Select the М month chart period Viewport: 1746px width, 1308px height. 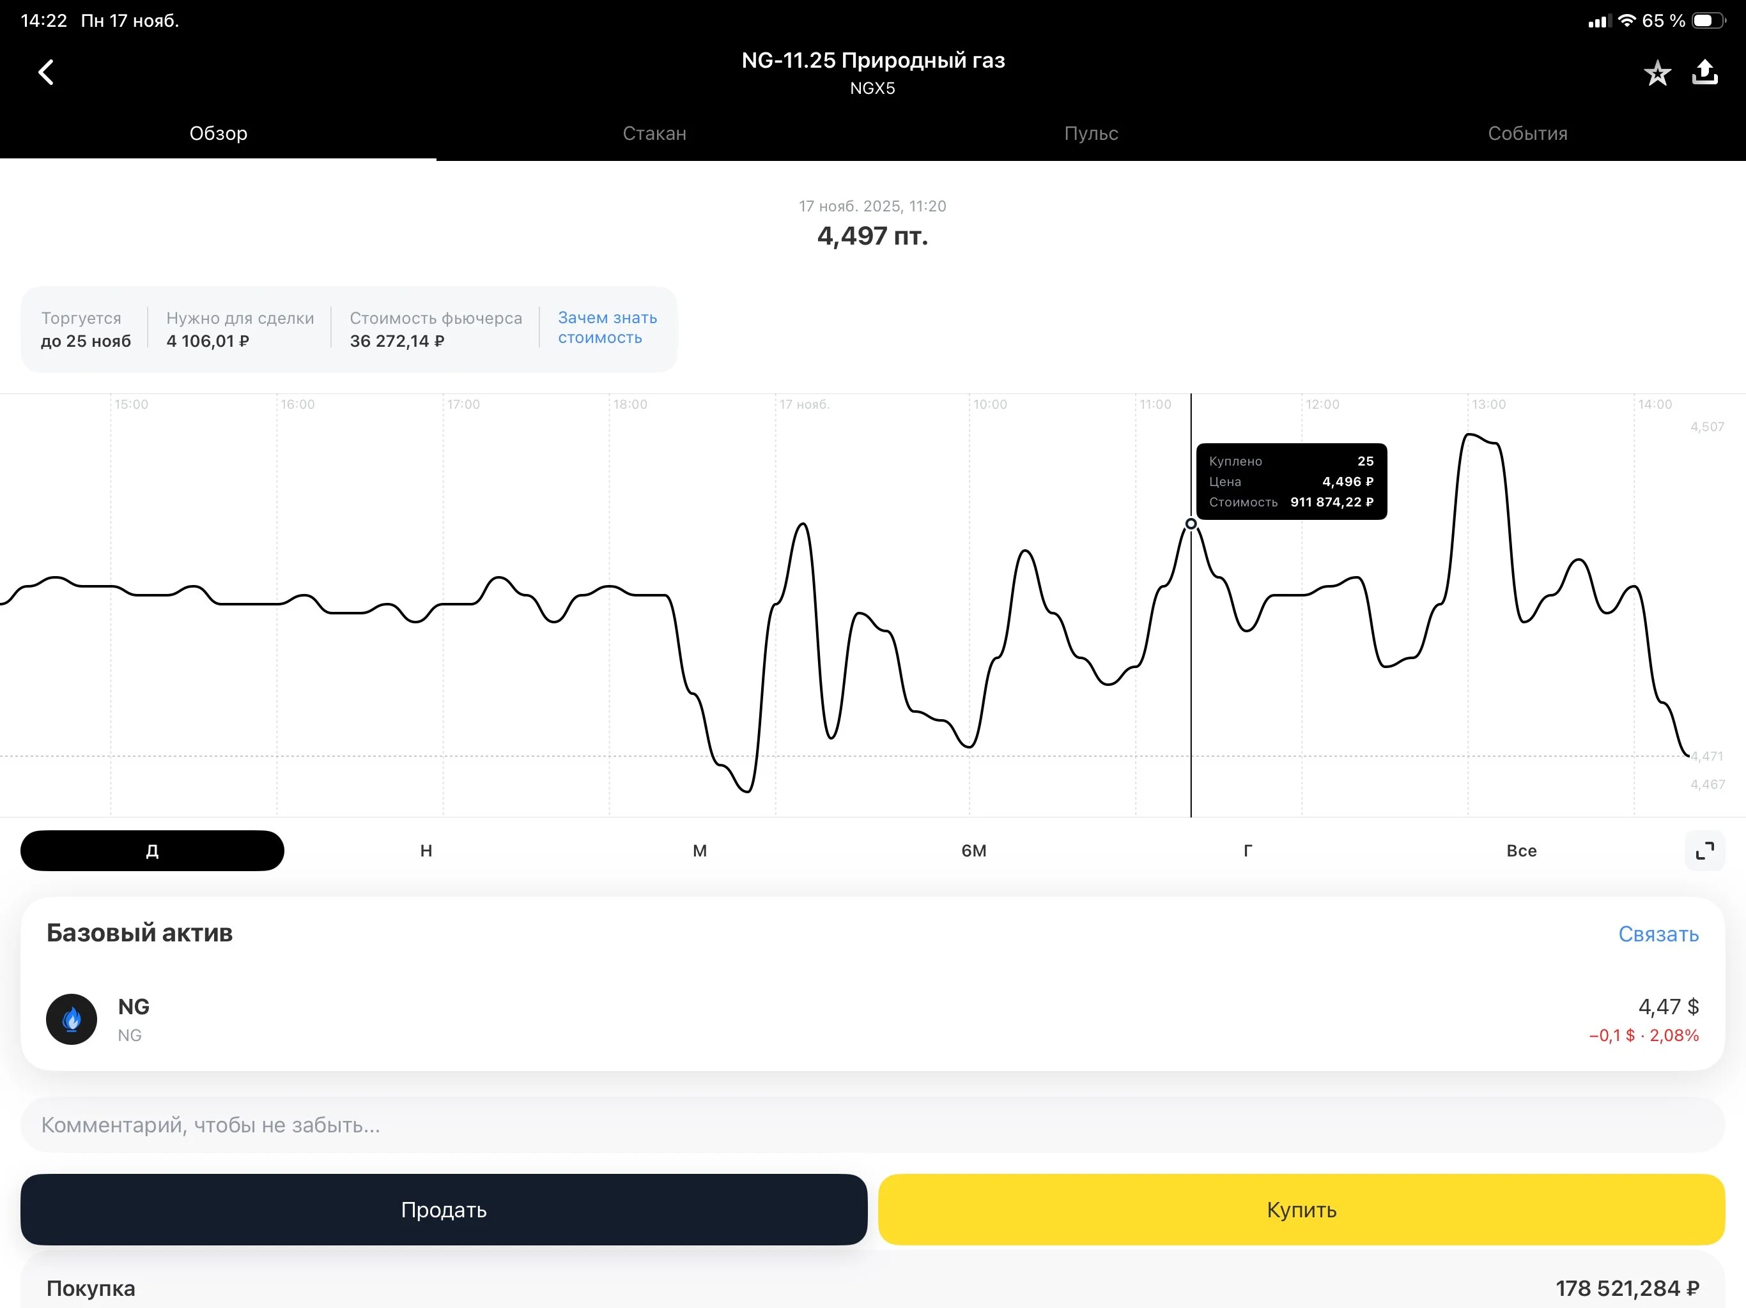pyautogui.click(x=700, y=851)
